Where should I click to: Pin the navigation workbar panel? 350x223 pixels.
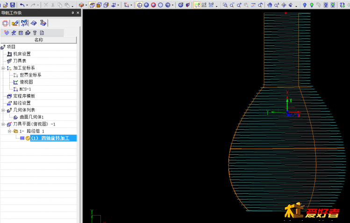pos(73,13)
